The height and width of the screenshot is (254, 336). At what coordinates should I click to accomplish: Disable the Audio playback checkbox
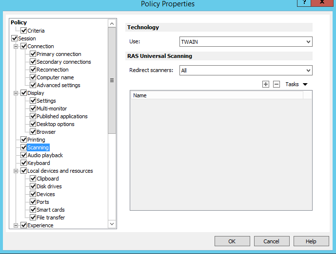[23, 155]
